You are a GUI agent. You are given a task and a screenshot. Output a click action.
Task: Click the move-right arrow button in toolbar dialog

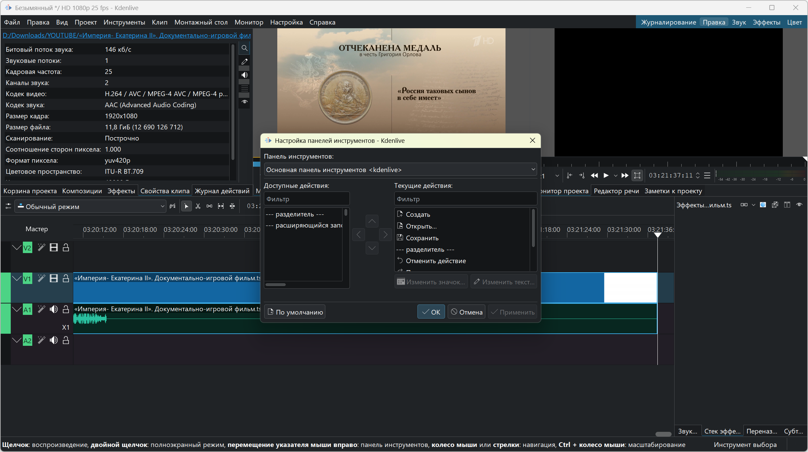point(385,235)
